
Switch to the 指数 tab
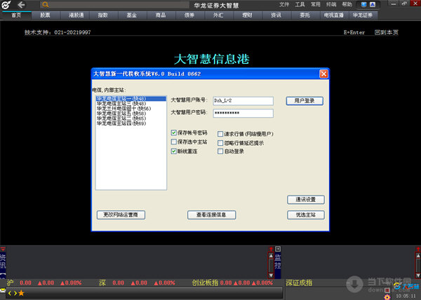coord(103,15)
